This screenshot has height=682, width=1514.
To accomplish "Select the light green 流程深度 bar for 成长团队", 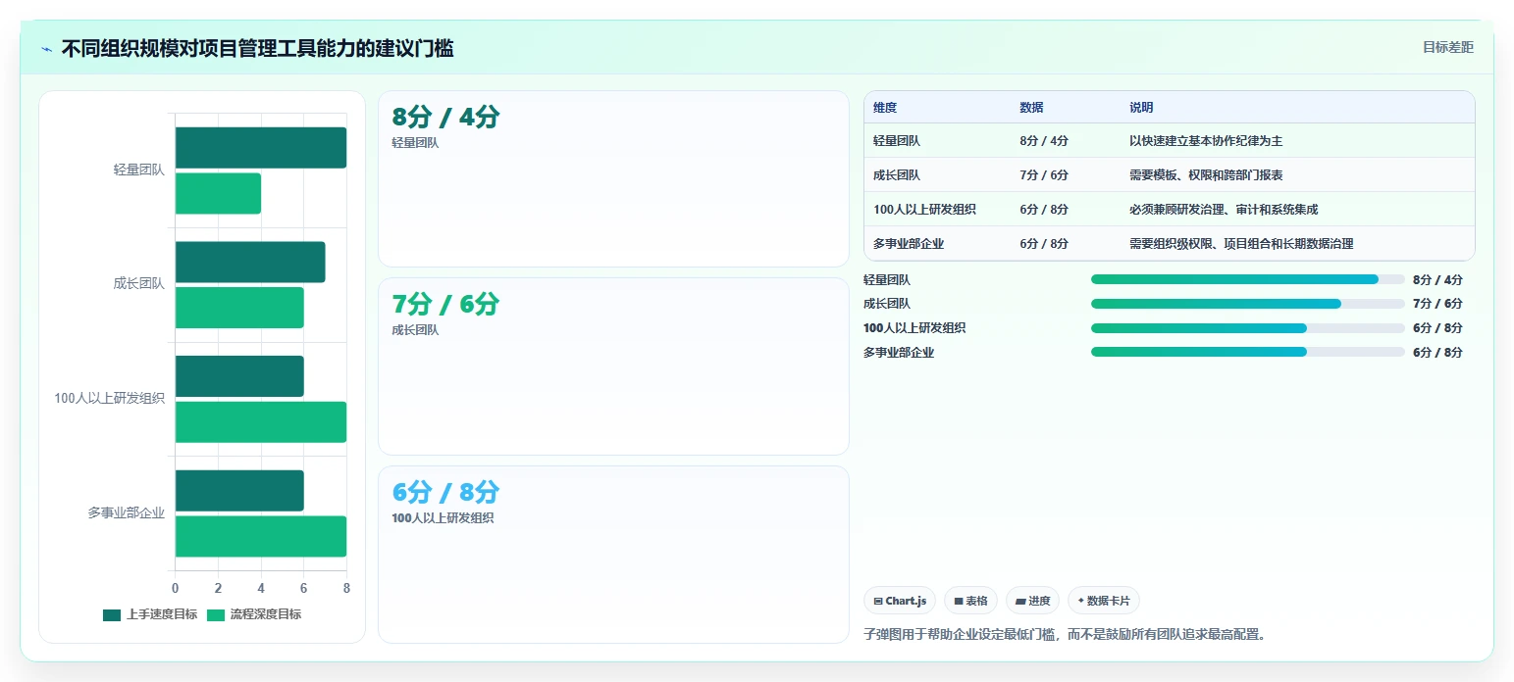I will tap(239, 308).
